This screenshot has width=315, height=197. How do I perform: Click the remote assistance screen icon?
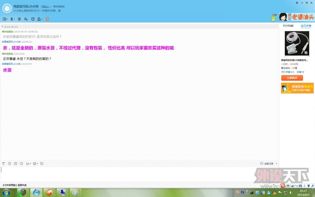click(33, 19)
